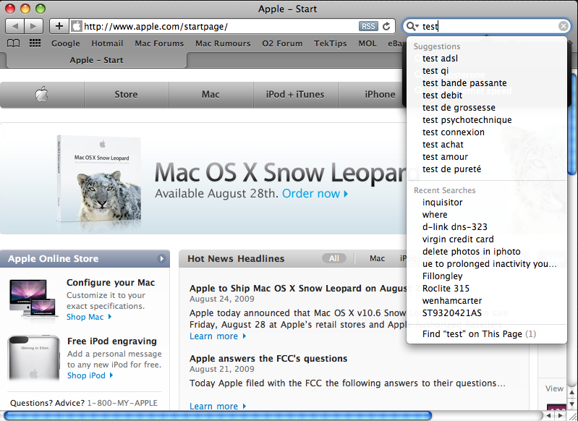Open the Google bookmark
This screenshot has width=578, height=421.
point(66,43)
